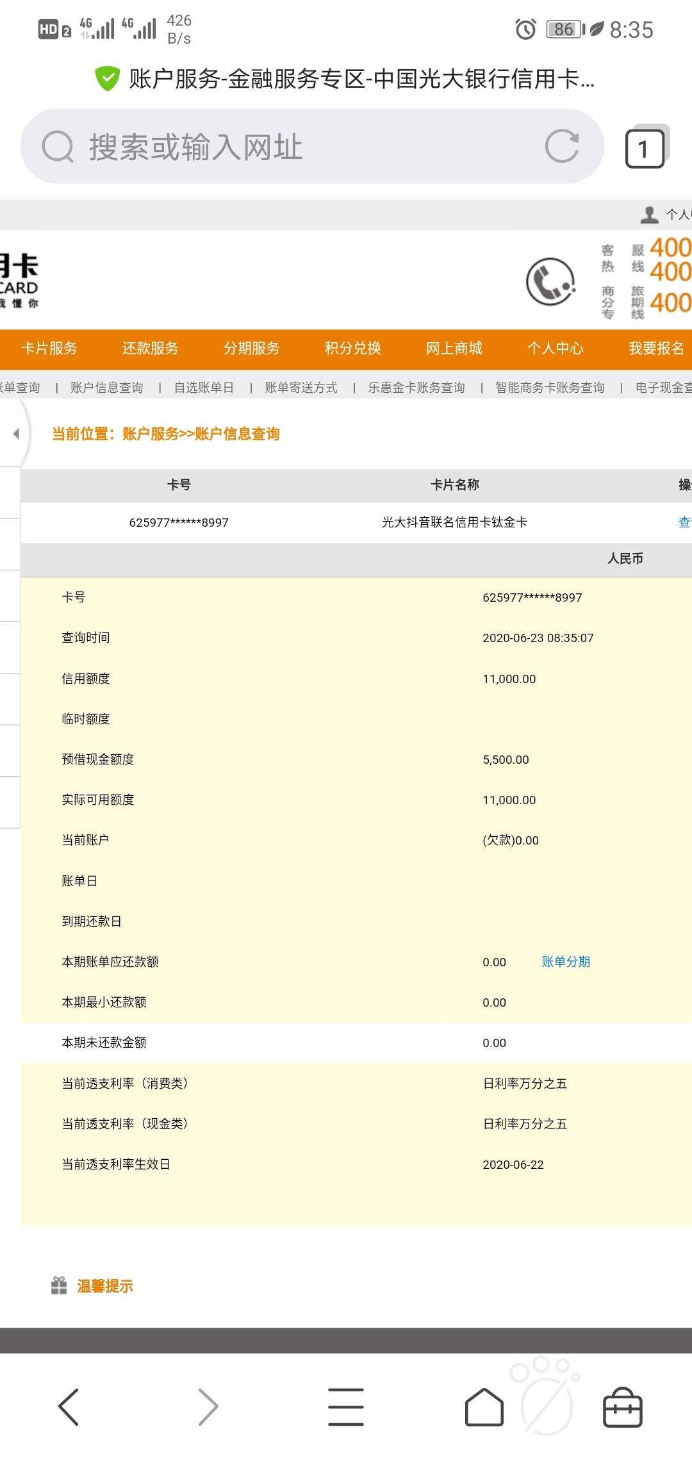The width and height of the screenshot is (692, 1461).
Task: Tap card name 光大抖音联名信用卡钛金卡
Action: click(455, 522)
